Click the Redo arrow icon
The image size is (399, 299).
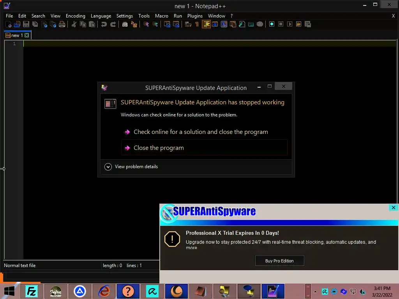click(x=113, y=25)
